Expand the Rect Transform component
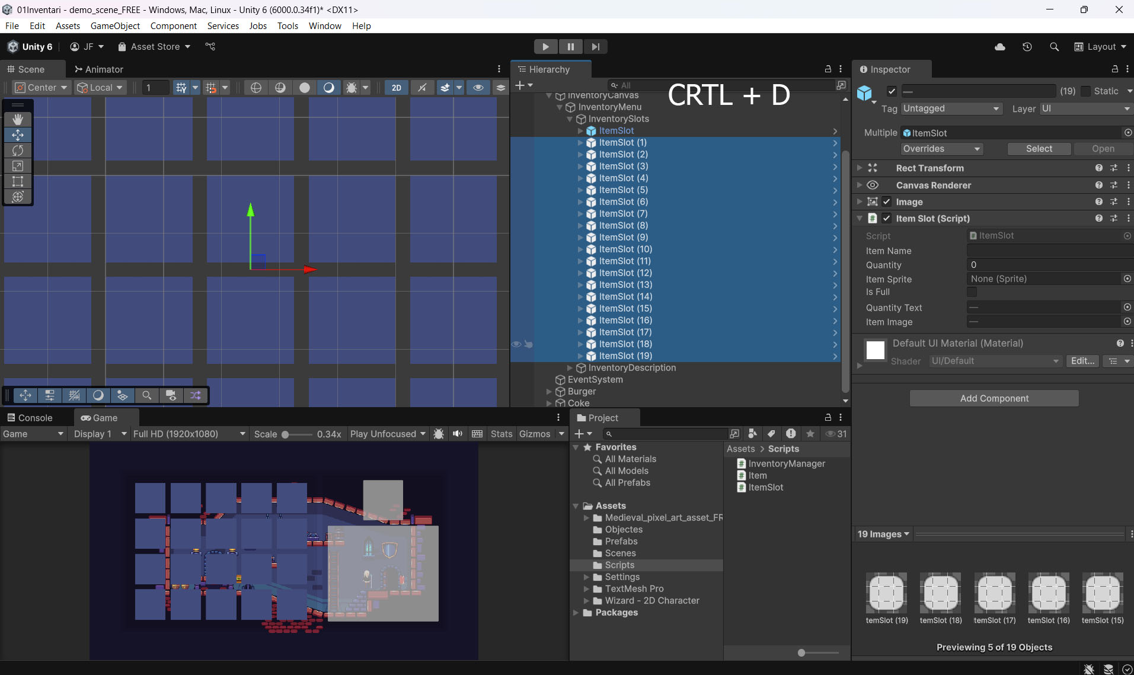This screenshot has height=675, width=1134. 860,168
